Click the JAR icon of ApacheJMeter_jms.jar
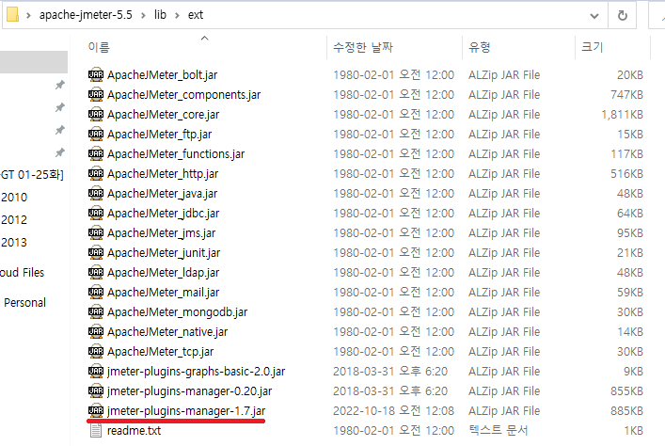The width and height of the screenshot is (665, 446). [x=96, y=232]
